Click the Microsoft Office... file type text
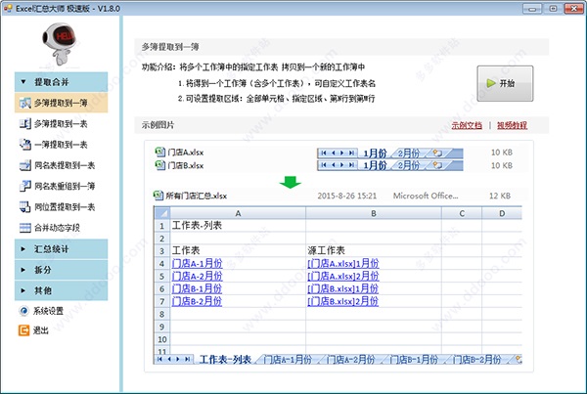Image resolution: width=587 pixels, height=394 pixels. tap(426, 196)
